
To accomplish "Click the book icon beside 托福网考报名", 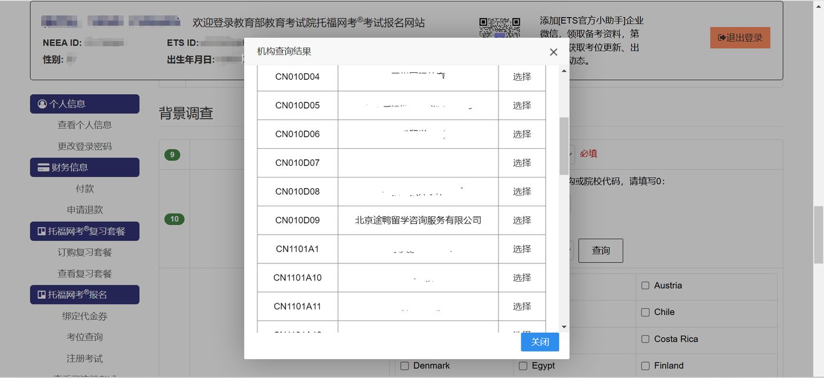I will point(42,295).
